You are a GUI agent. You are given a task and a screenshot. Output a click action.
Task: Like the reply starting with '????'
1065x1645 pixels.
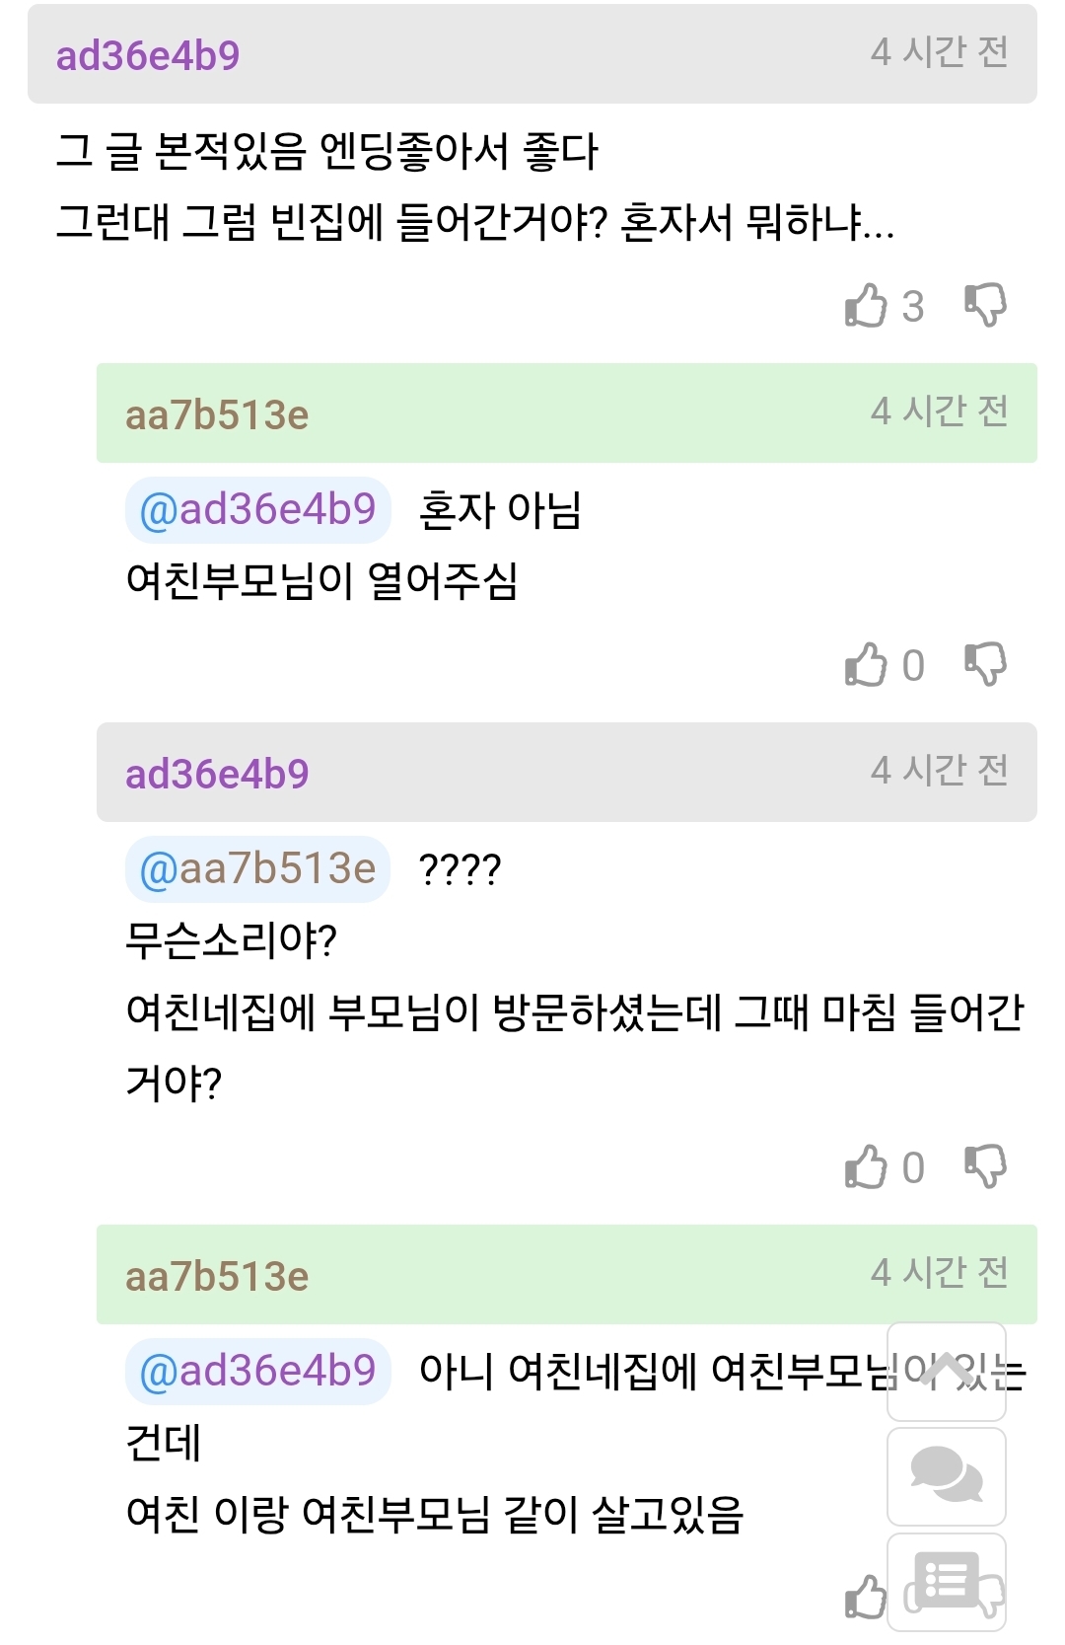pyautogui.click(x=867, y=1166)
